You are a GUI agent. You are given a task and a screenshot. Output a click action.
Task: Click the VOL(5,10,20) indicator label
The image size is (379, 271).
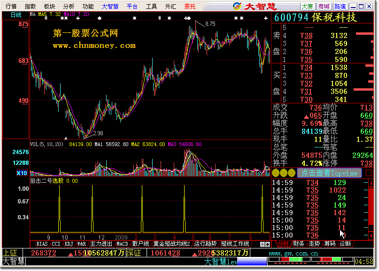coord(46,144)
